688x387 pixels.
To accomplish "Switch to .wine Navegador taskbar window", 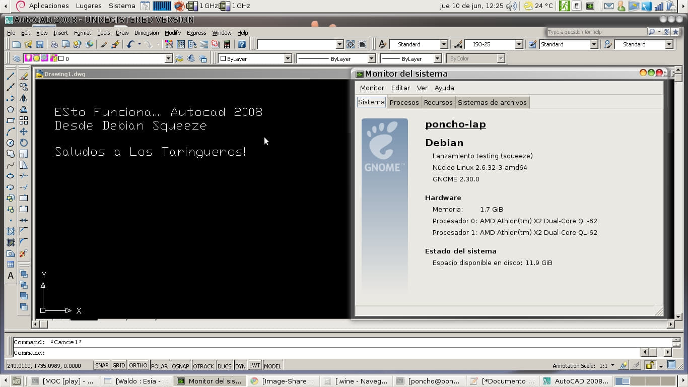I will pyautogui.click(x=356, y=381).
